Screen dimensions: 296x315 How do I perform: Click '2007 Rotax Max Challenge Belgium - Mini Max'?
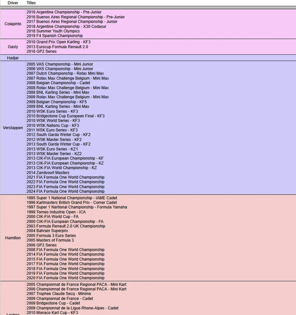pyautogui.click(x=68, y=78)
